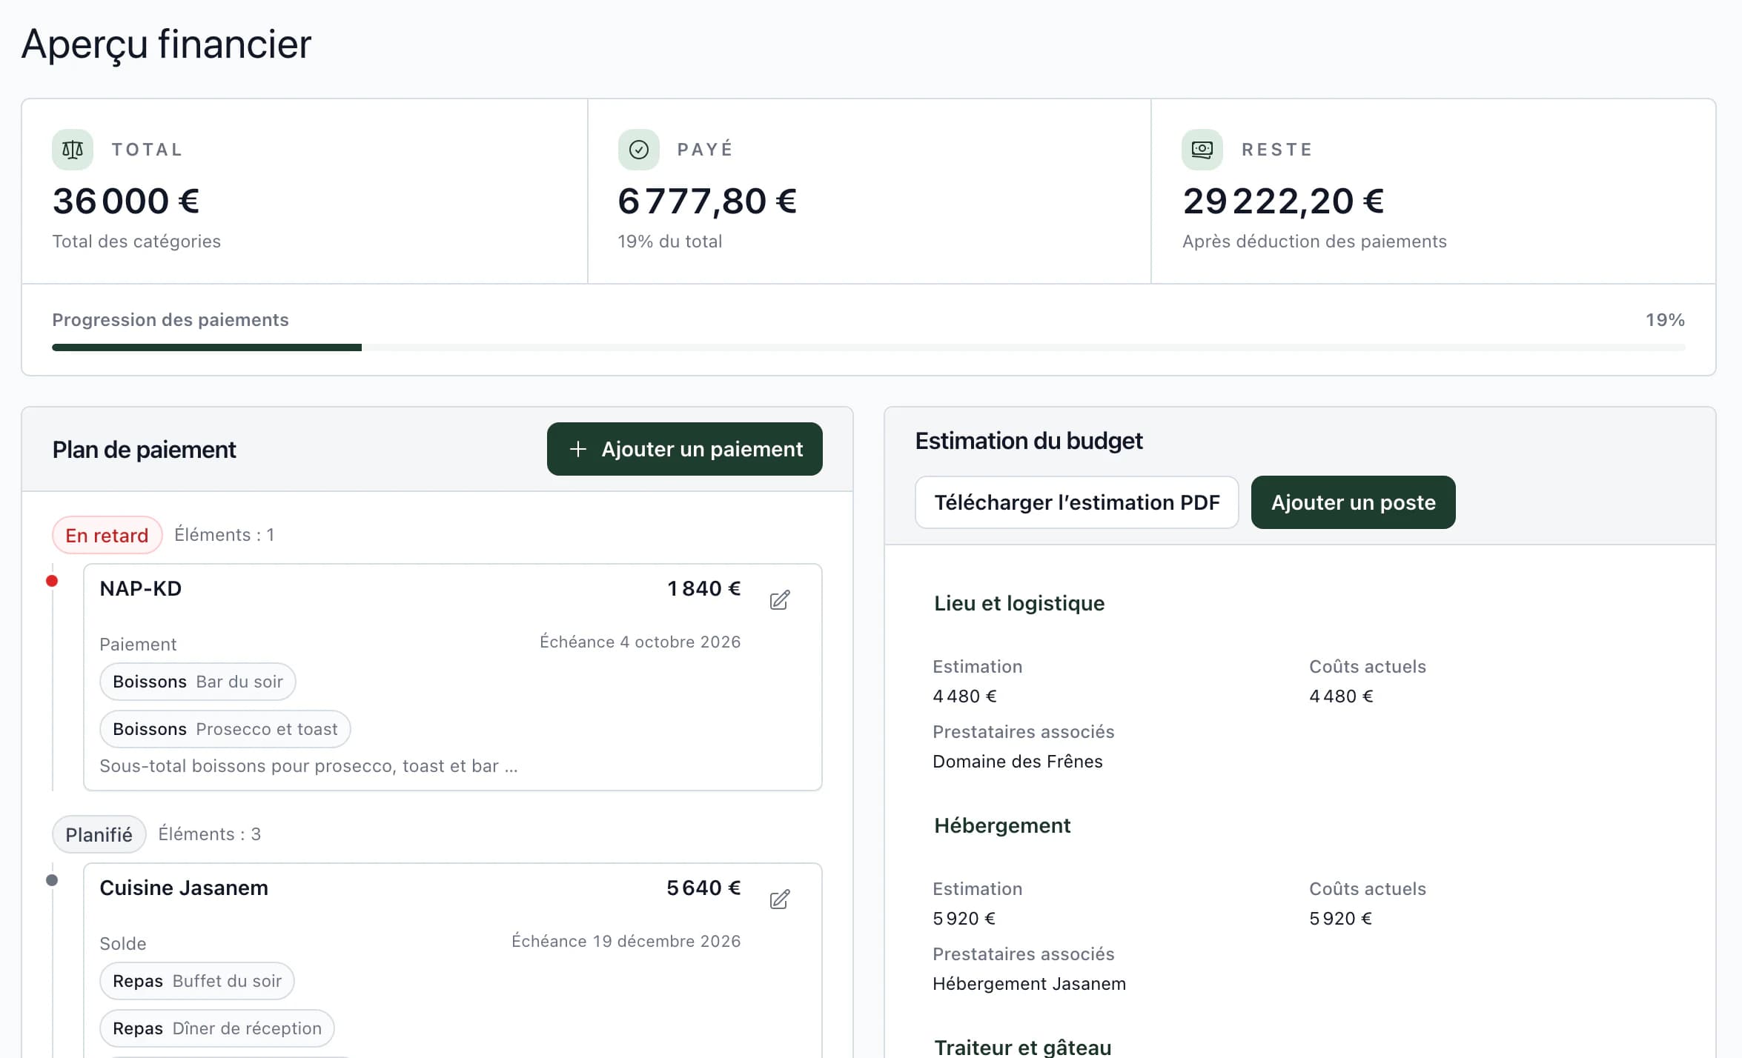Click the Sous-total boissons note text
This screenshot has height=1058, width=1742.
click(309, 766)
